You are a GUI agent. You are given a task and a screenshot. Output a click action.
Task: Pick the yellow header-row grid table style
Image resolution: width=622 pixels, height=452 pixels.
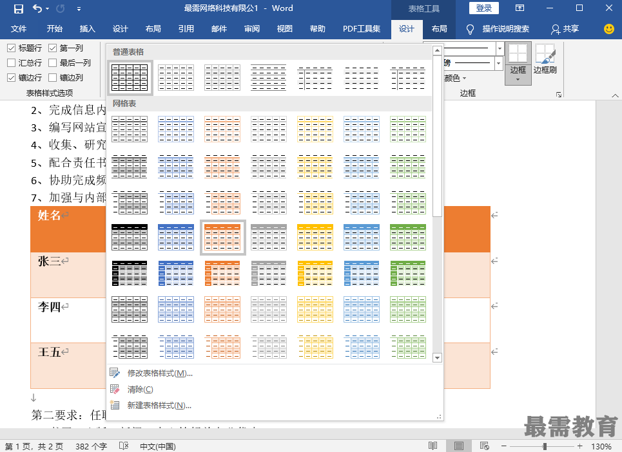click(315, 238)
